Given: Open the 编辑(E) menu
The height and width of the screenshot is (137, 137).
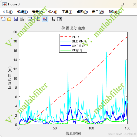Looking at the screenshot, I should click(x=22, y=12).
